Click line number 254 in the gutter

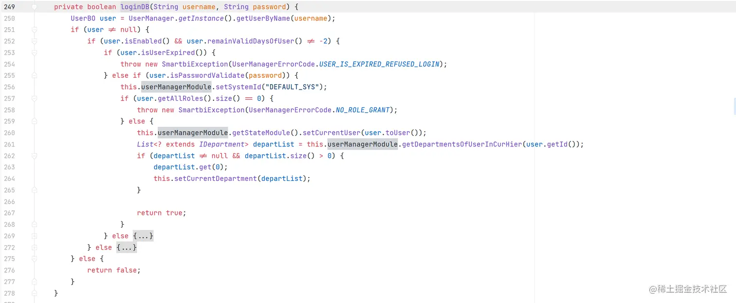coord(9,64)
